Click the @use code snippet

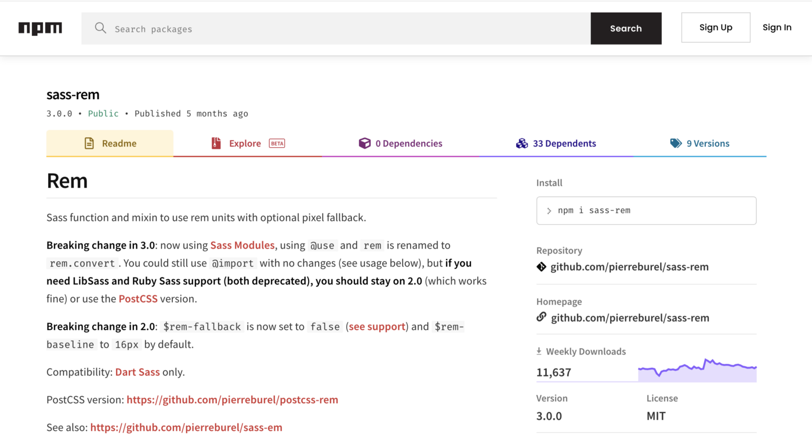click(x=322, y=245)
